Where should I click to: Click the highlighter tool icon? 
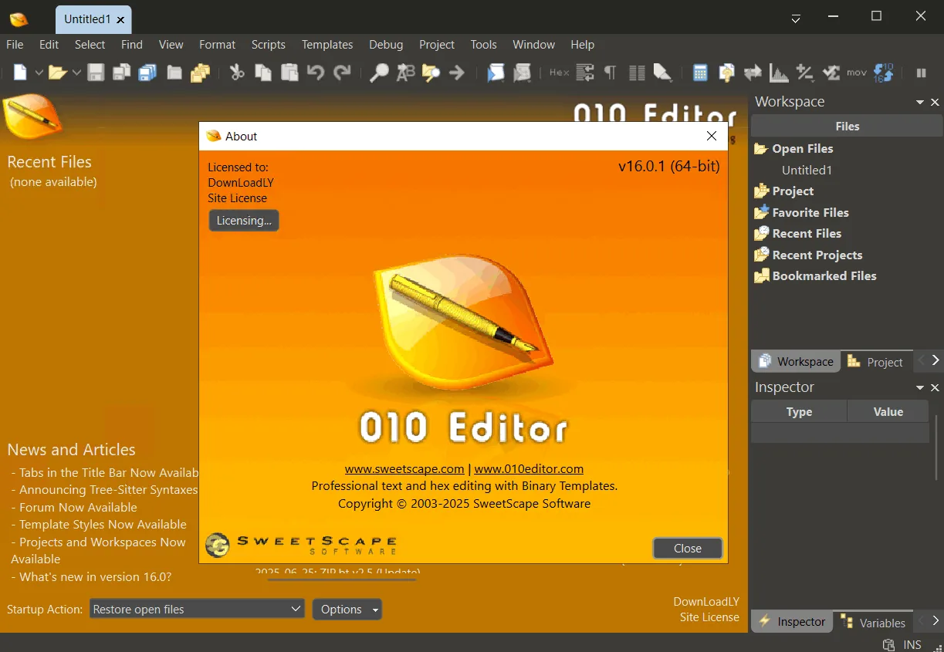pyautogui.click(x=662, y=73)
